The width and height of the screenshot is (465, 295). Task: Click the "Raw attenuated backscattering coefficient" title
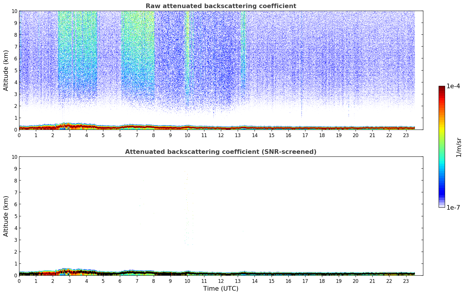(x=221, y=6)
